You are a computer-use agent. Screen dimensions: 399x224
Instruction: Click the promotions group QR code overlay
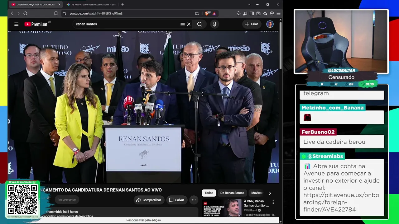tap(22, 199)
